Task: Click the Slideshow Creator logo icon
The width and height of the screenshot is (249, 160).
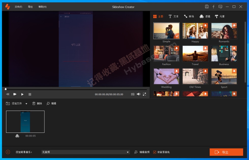Action: pos(8,7)
